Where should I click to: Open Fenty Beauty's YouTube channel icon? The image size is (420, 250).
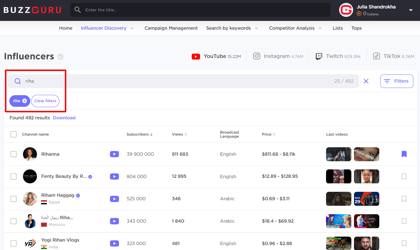(114, 176)
